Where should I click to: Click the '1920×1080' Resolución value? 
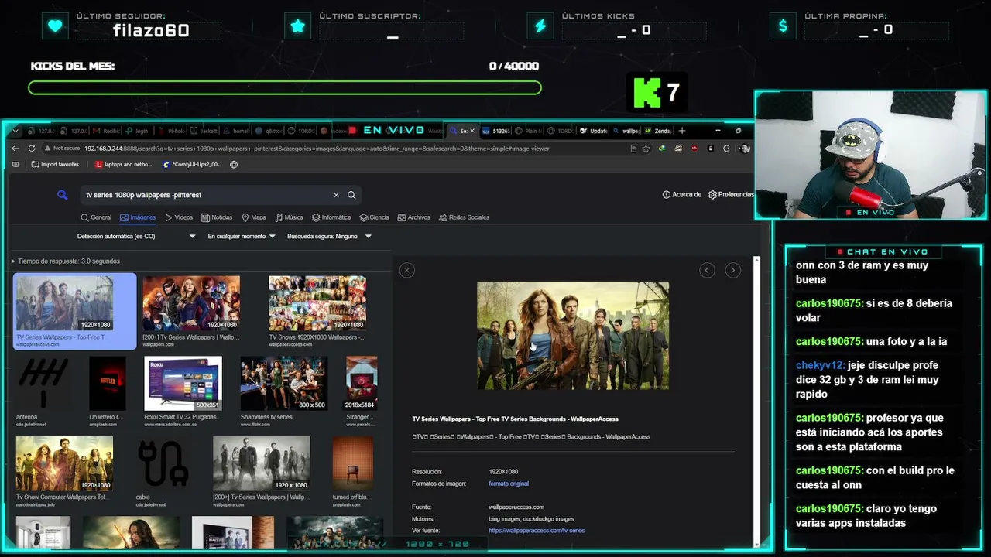tap(503, 472)
